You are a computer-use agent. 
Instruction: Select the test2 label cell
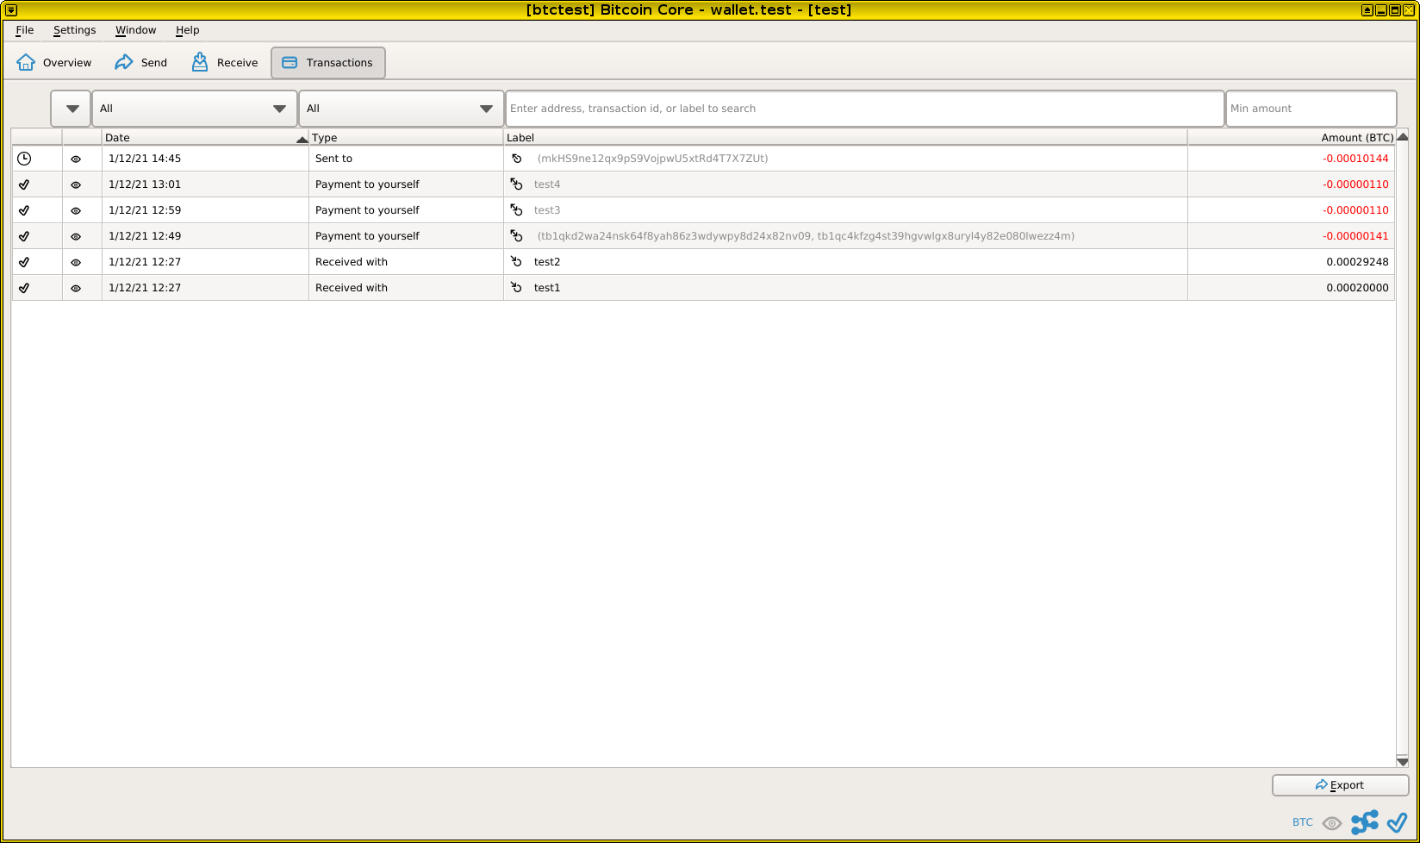pos(845,262)
